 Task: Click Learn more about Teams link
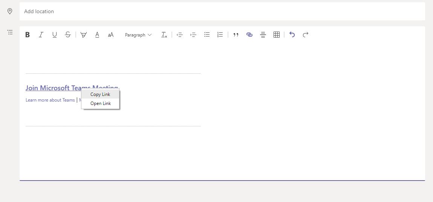pos(50,100)
